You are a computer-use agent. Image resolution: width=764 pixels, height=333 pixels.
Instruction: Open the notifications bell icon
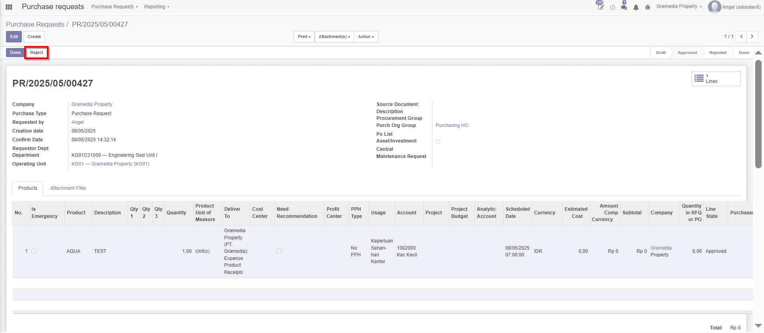636,7
